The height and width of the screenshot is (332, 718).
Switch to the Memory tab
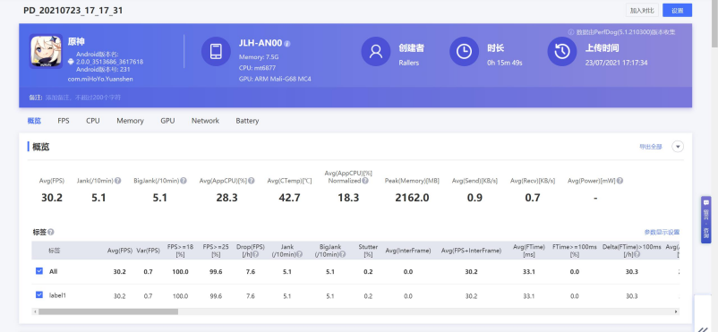(x=130, y=121)
